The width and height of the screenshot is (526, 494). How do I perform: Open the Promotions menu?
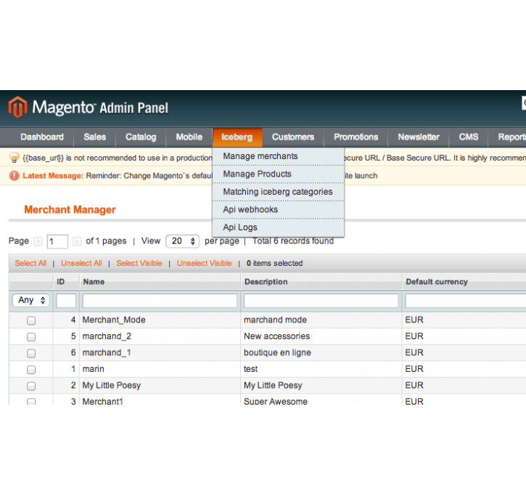pyautogui.click(x=356, y=137)
